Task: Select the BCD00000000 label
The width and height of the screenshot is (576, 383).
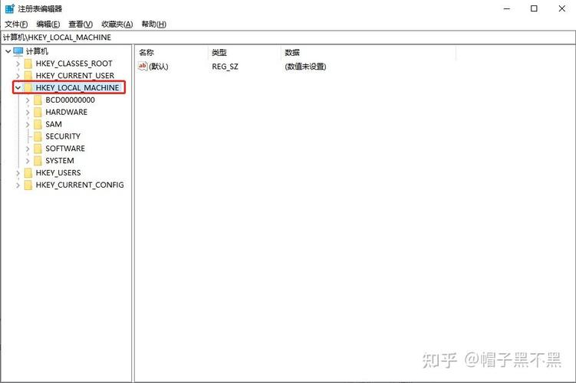Action: tap(70, 100)
